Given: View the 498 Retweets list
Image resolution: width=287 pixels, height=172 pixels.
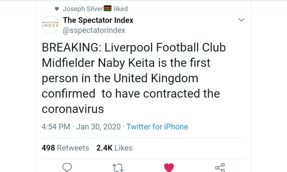Looking at the screenshot, I should [x=65, y=148].
